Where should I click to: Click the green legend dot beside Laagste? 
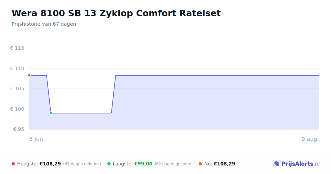pos(109,164)
